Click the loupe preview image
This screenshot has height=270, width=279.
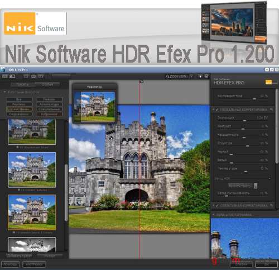pyautogui.click(x=245, y=239)
